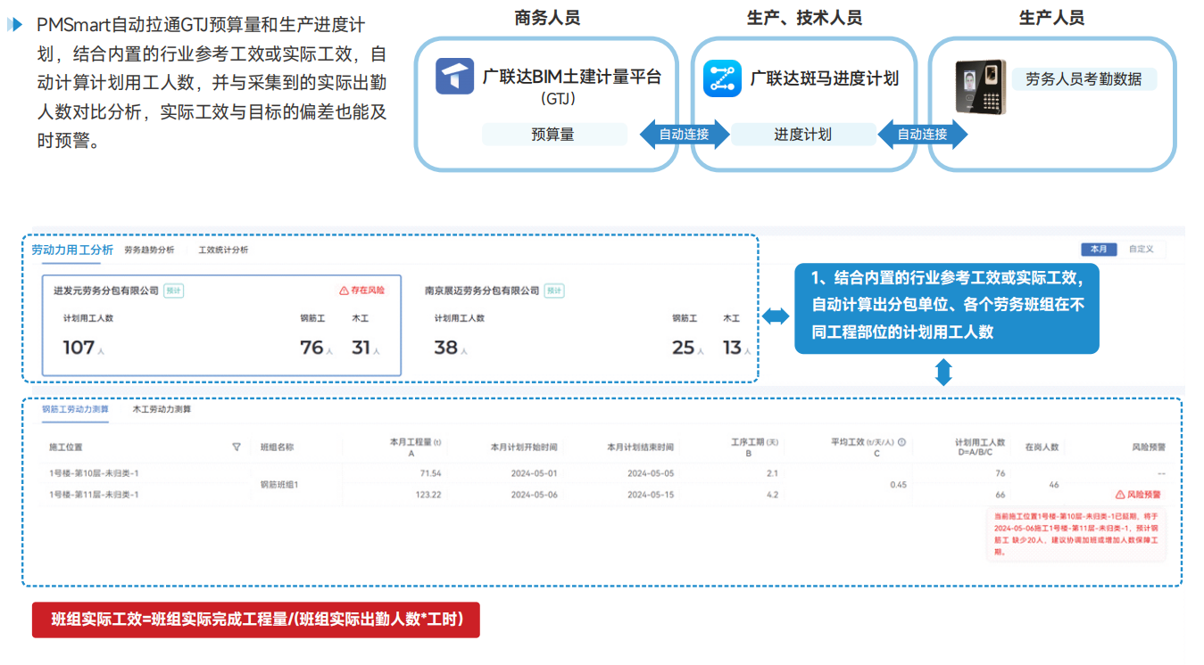Click the attendance machine device image

coord(980,87)
